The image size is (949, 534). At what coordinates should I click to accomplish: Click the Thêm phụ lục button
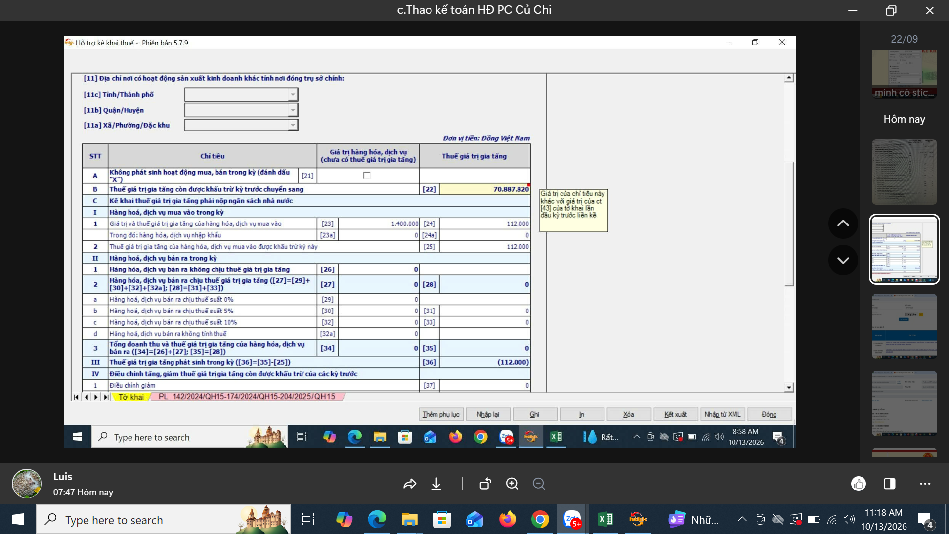[441, 414]
